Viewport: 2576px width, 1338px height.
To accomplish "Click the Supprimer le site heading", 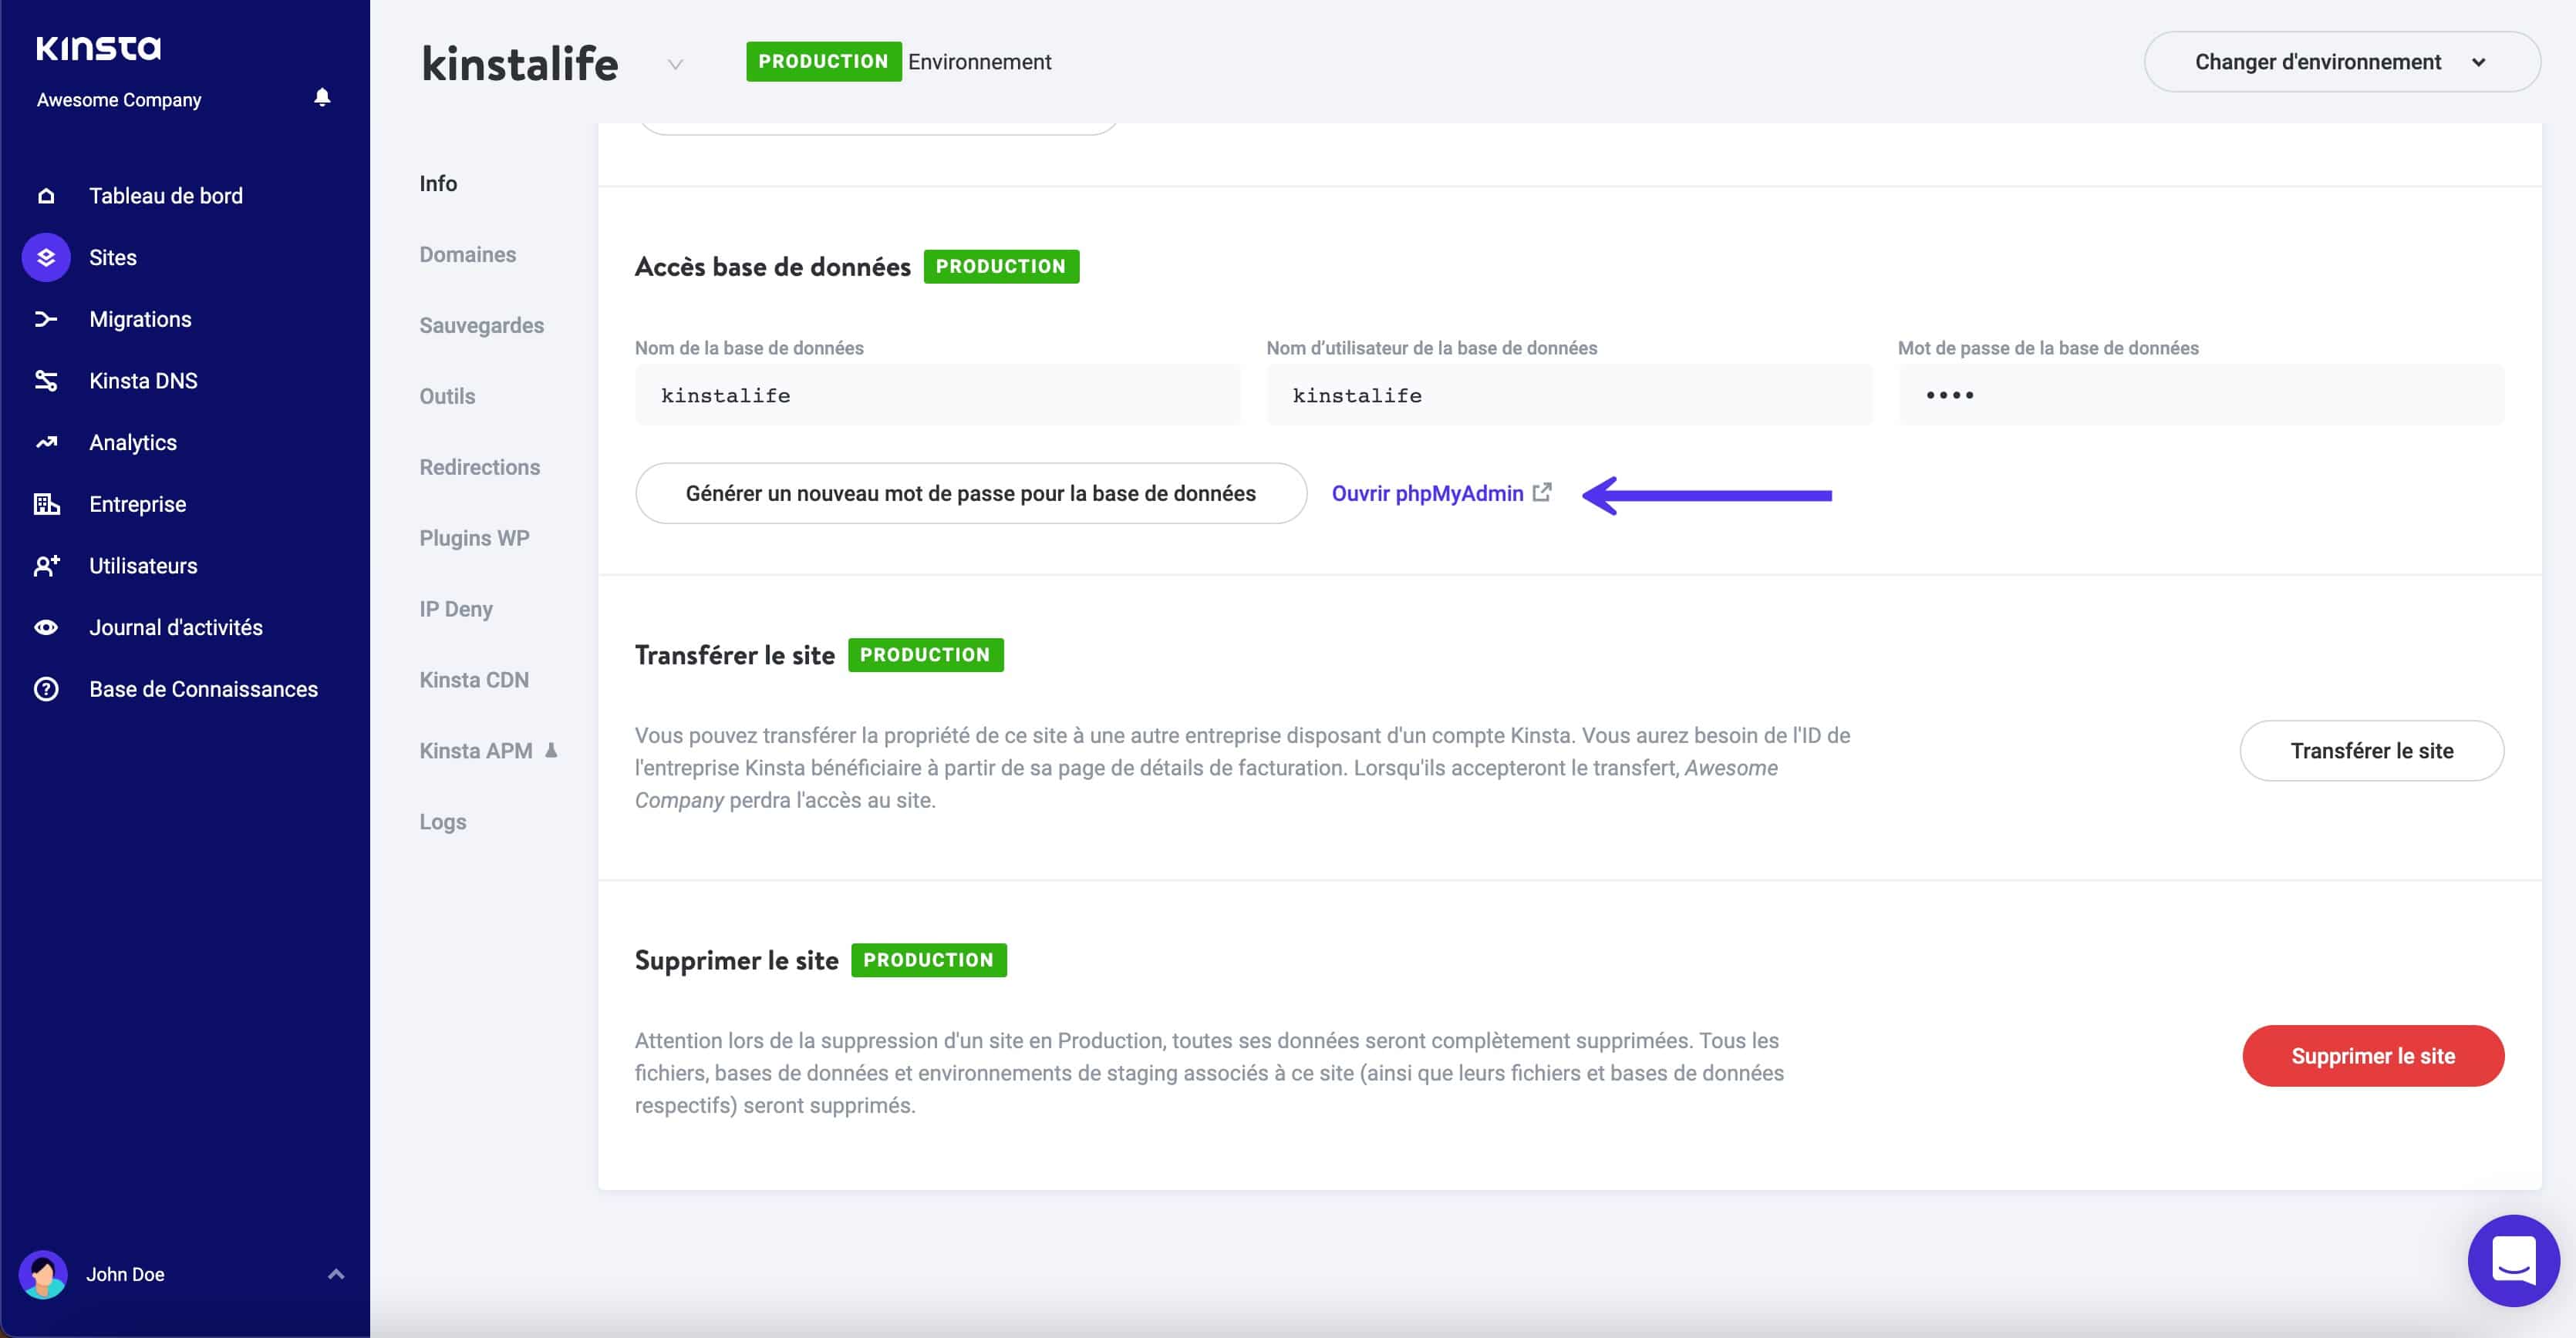I will [x=736, y=960].
